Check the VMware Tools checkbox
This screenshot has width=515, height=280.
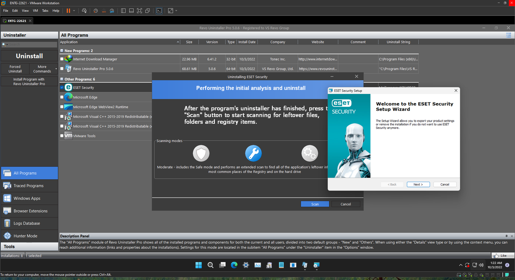pos(62,136)
